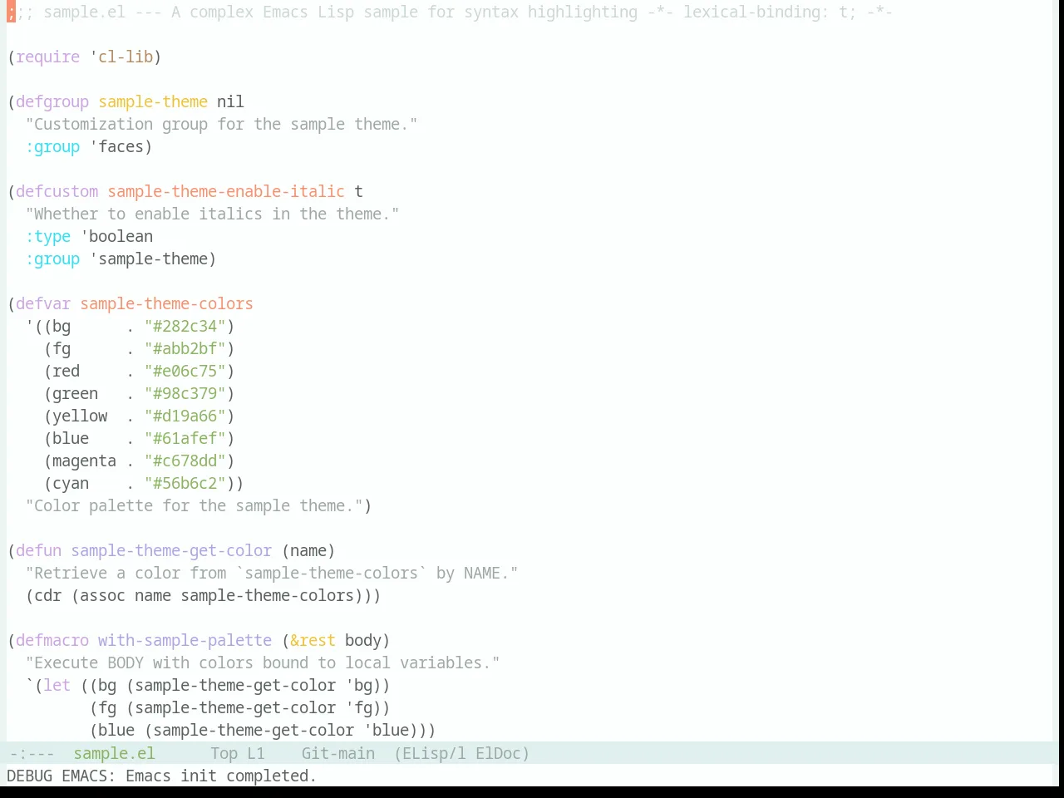Click the 'defvar' keyword
Image resolution: width=1064 pixels, height=798 pixels.
pos(43,303)
